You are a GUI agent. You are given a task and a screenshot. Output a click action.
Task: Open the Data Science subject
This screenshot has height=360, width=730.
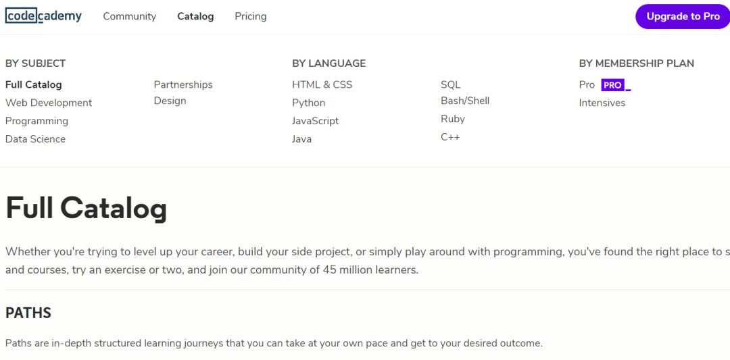tap(35, 139)
